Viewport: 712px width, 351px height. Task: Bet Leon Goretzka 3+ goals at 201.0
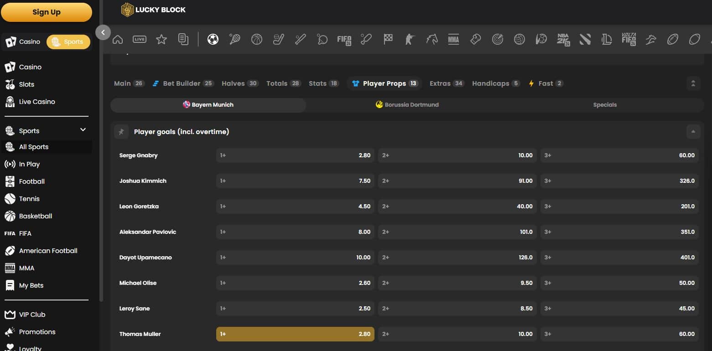click(619, 206)
